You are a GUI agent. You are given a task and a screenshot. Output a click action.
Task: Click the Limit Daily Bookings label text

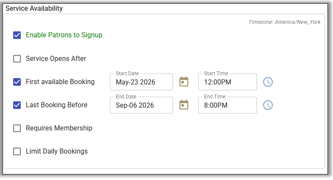pos(57,151)
